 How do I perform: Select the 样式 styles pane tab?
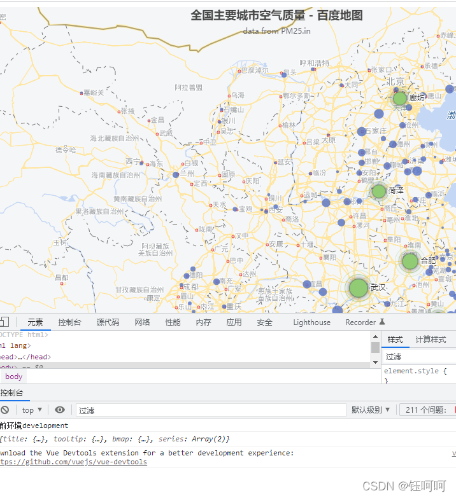tap(395, 339)
